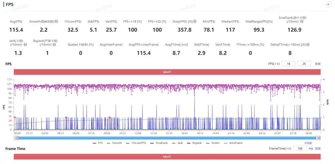335x164 pixels.
Task: Select the label1 bar above FPS chart
Action: pyautogui.click(x=167, y=72)
